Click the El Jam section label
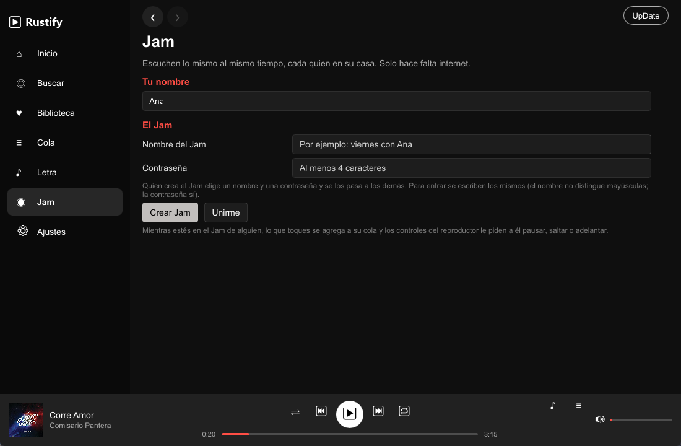681x446 pixels. [157, 125]
